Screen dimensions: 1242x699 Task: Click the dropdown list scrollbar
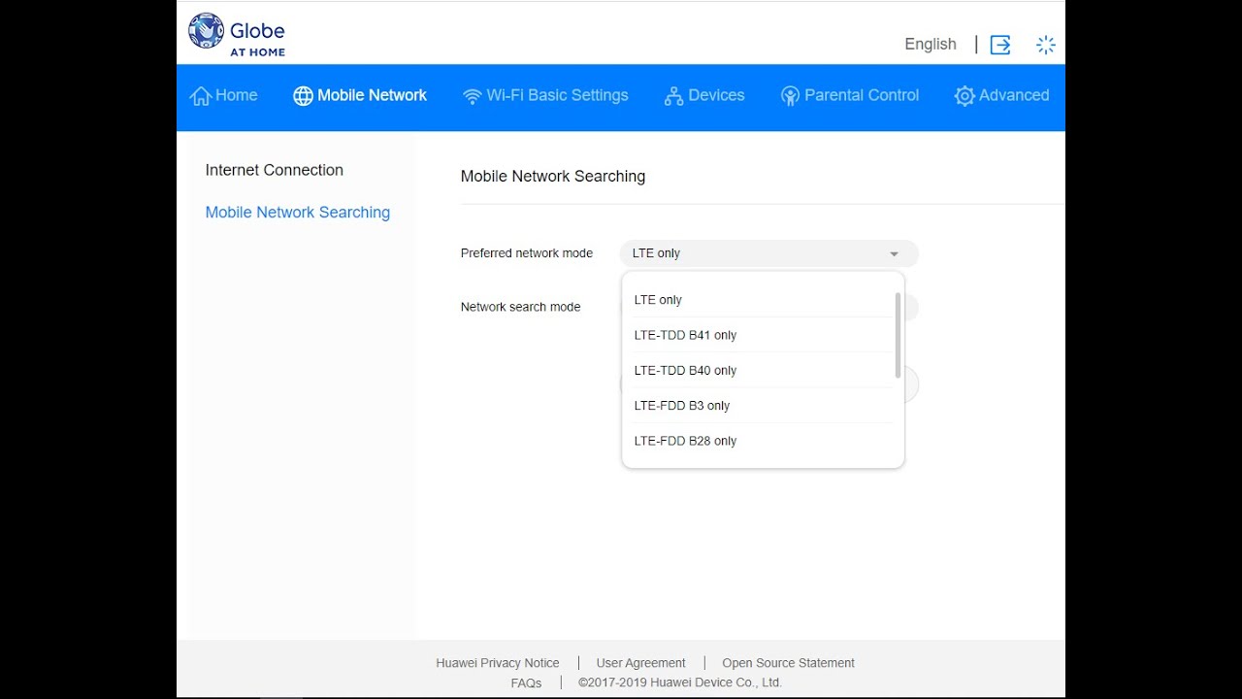coord(899,335)
